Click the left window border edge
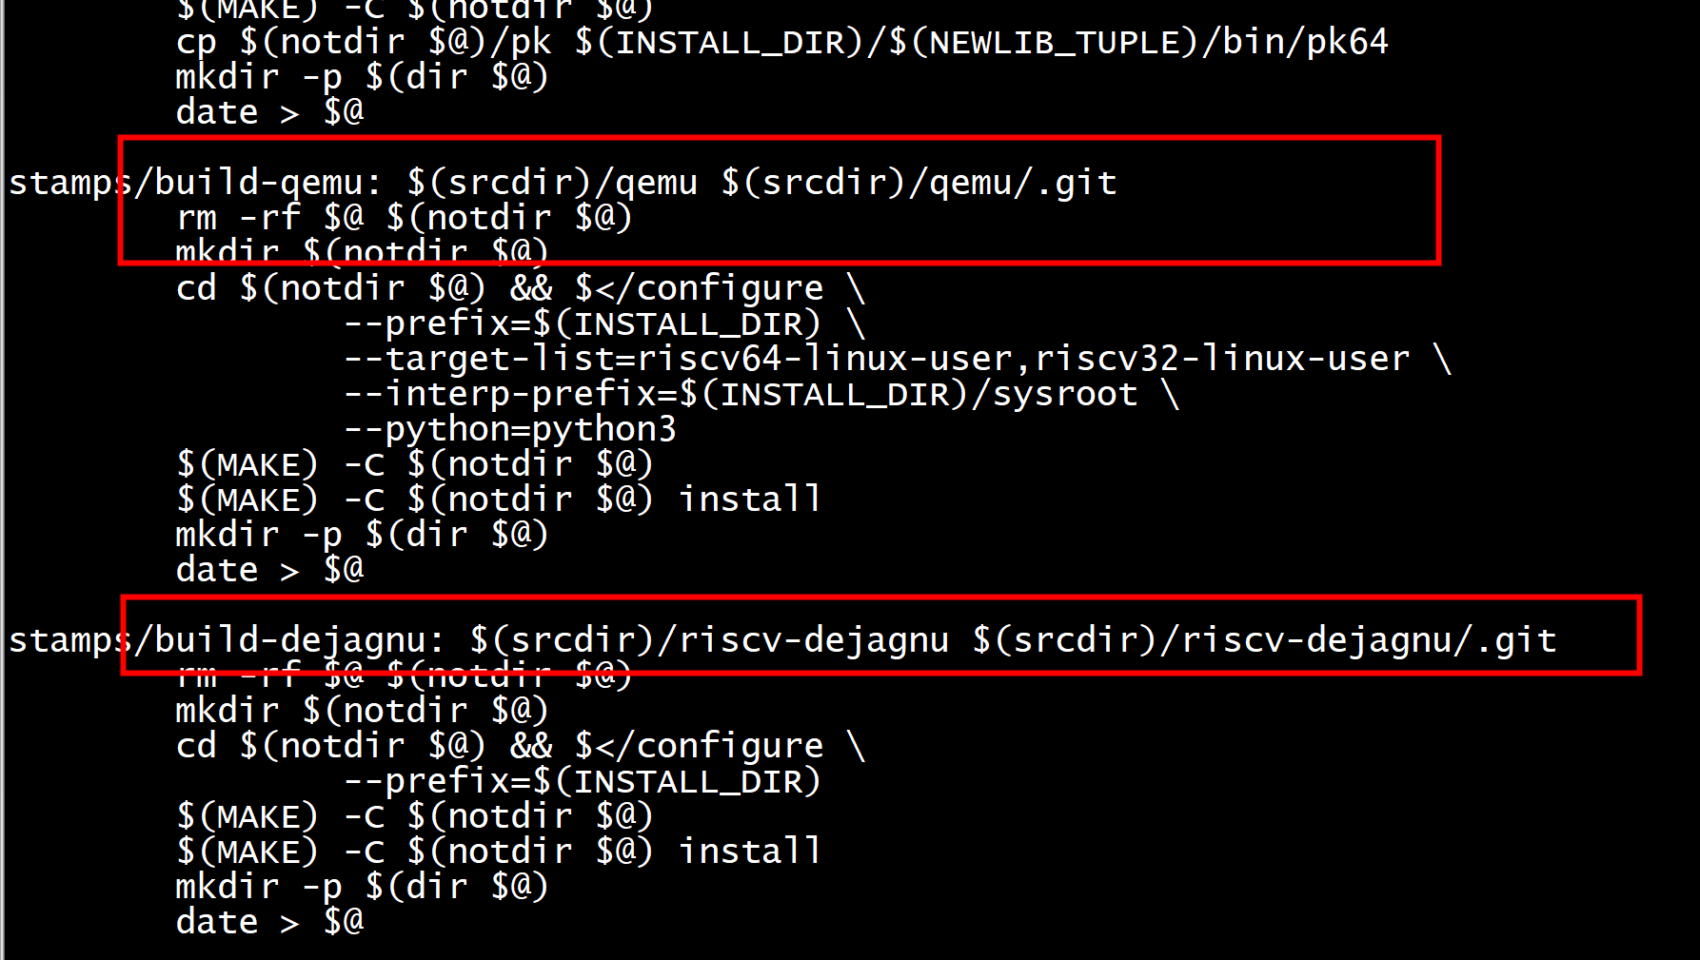1700x960 pixels. 2,480
